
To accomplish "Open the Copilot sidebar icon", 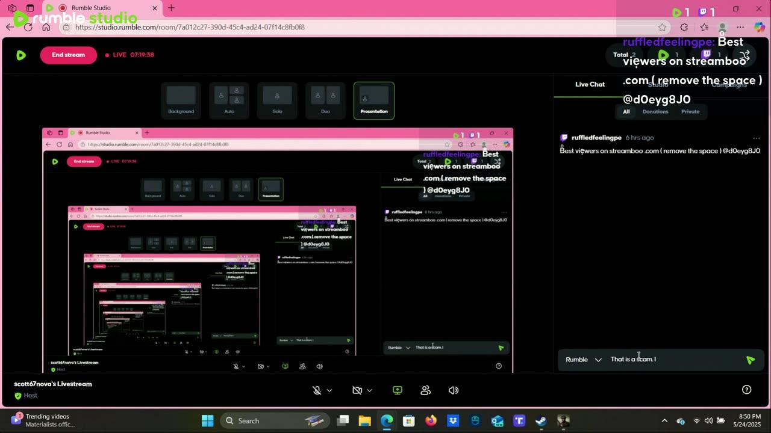I will 759,27.
